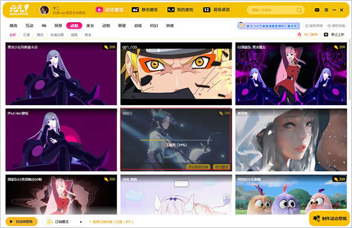The image size is (352, 228).
Task: Open the 动态壁纸 live wallpaper section
Action: tap(110, 9)
